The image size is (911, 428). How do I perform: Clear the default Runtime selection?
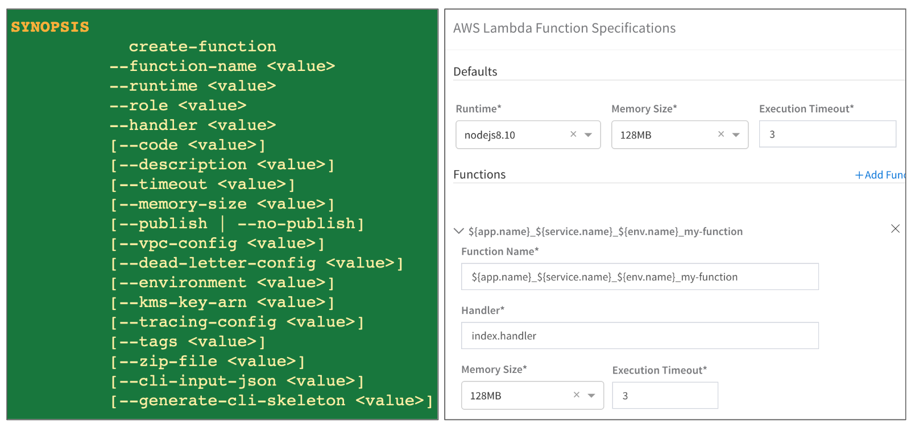tap(573, 135)
